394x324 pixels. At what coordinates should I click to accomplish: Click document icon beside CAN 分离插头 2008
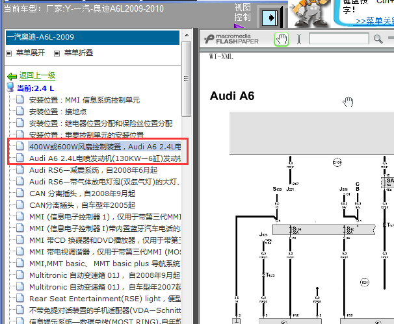point(20,193)
